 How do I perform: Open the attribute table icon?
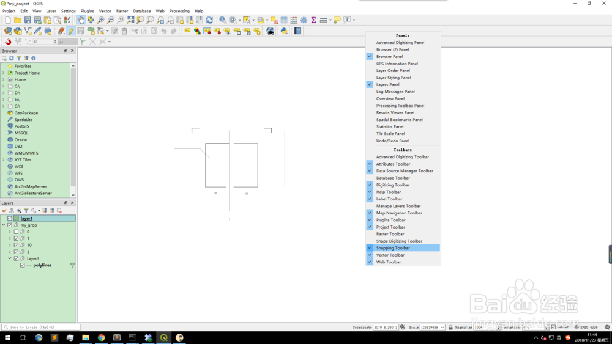(x=284, y=20)
